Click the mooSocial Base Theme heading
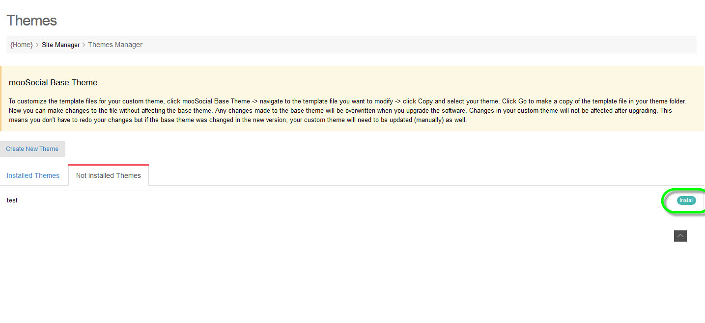The image size is (705, 323). coord(53,82)
